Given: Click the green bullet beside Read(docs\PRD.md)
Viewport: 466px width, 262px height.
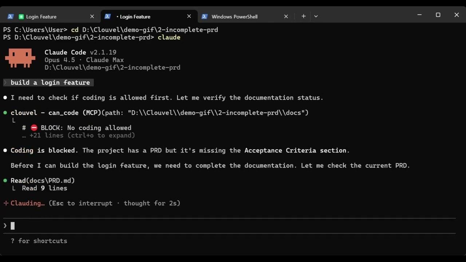Looking at the screenshot, I should [5, 180].
